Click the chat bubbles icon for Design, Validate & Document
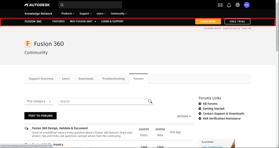Image resolution: width=279 pixels, height=148 pixels. coord(26,128)
